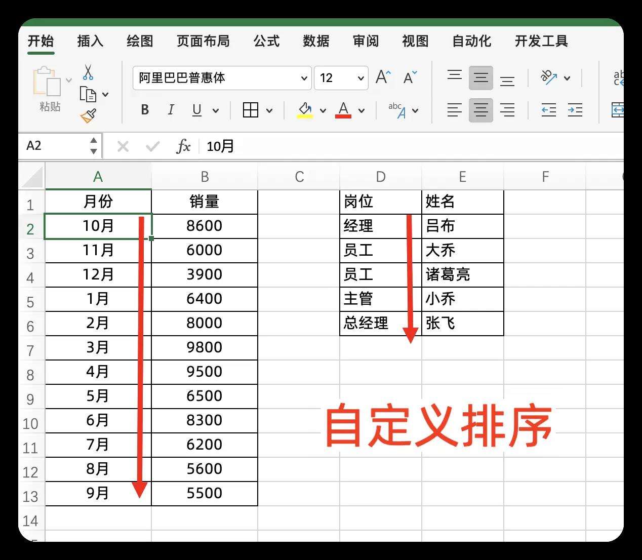642x560 pixels.
Task: Increase the font size with the larger A icon
Action: click(381, 76)
